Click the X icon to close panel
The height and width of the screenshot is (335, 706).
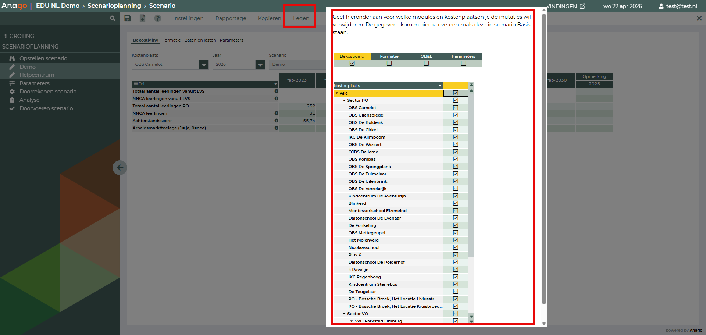pyautogui.click(x=699, y=18)
